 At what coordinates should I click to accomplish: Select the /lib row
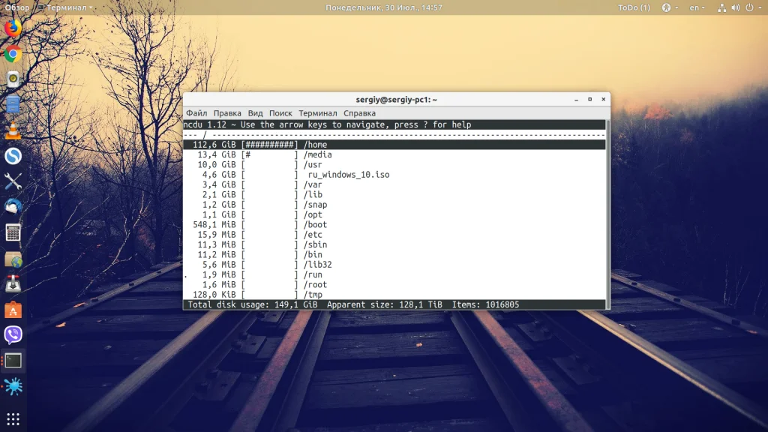click(394, 194)
